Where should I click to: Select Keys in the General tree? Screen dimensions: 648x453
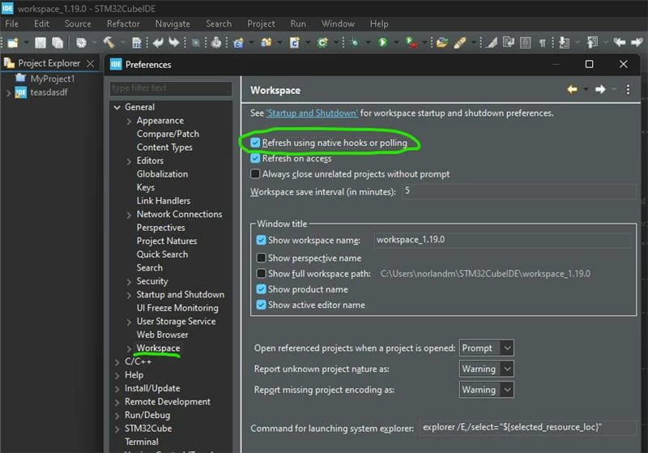[146, 188]
